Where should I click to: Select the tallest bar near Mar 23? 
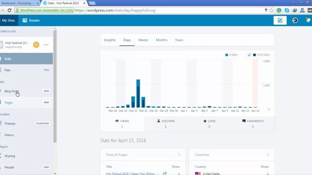(138, 93)
